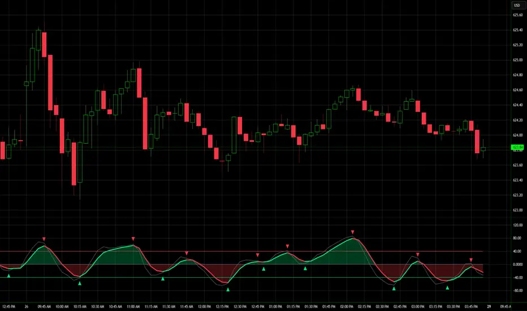527x311 pixels.
Task: Select the 40.00 oscillator scale value
Action: 517,251
